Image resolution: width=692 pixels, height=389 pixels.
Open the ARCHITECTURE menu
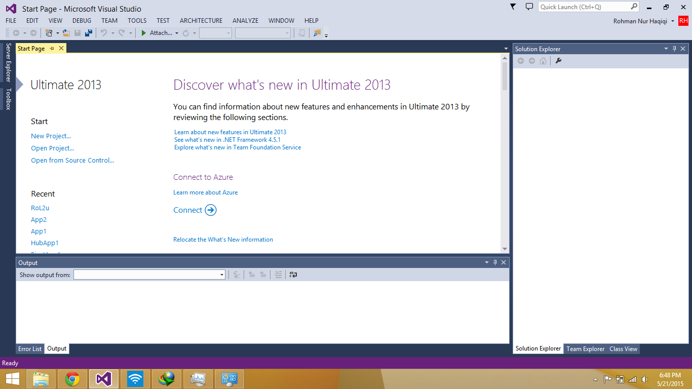click(201, 21)
